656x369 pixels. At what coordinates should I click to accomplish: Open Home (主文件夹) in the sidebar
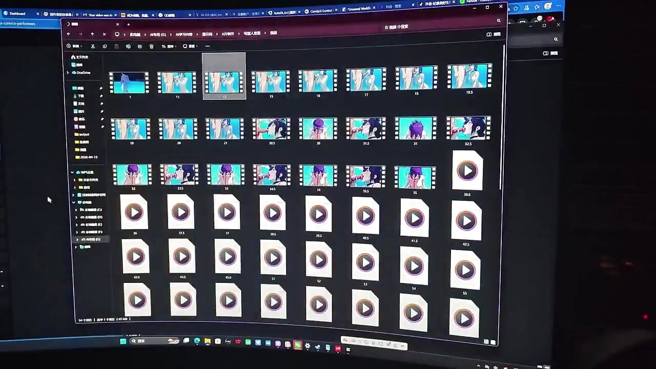79,57
